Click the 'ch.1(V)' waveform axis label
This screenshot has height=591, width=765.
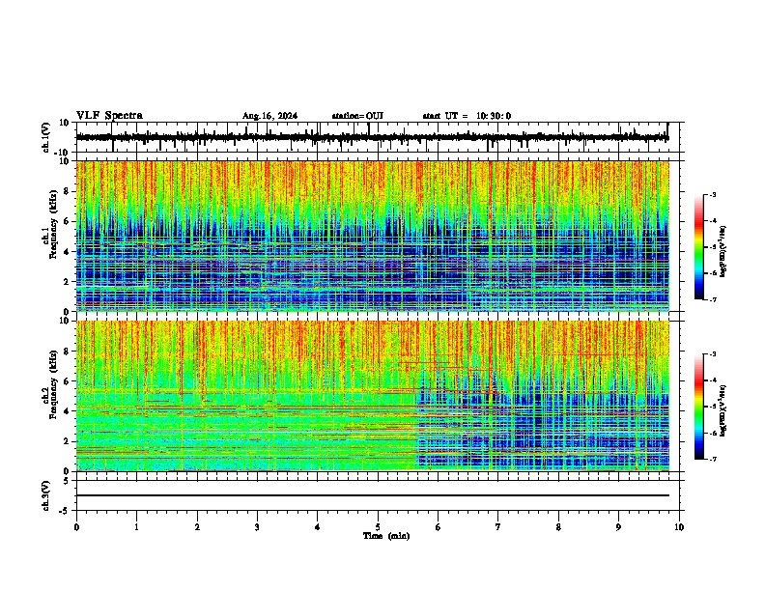tap(46, 137)
